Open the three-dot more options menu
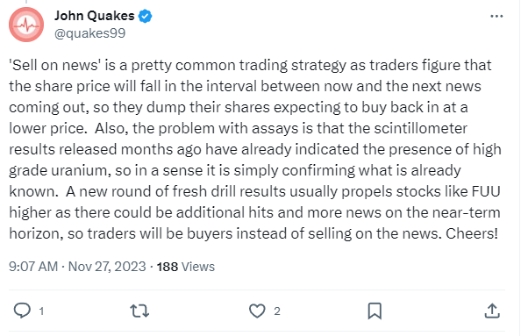Screen dimensions: 528x336 tap(496, 16)
